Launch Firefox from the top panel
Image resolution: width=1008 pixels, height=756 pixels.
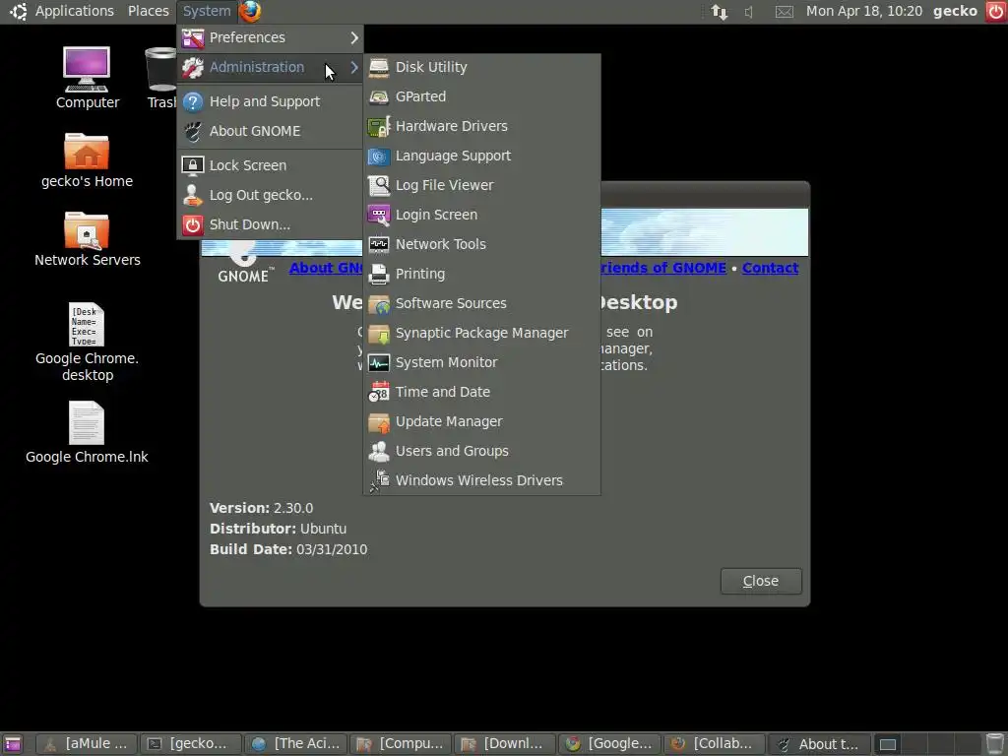point(250,11)
